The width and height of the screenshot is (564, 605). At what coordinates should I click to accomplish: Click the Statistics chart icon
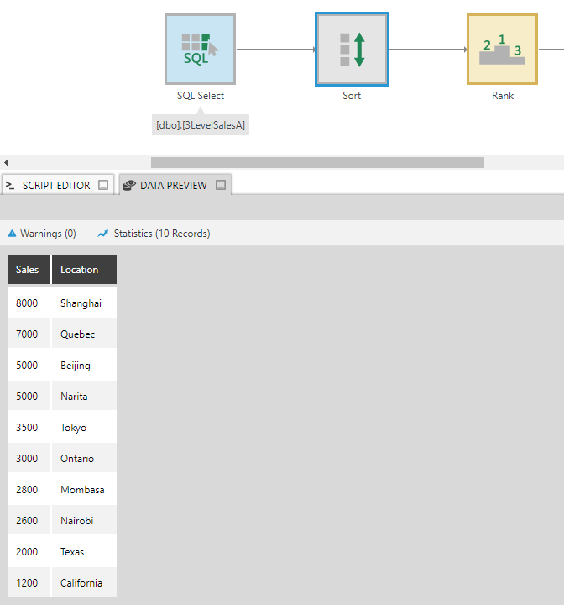(103, 234)
